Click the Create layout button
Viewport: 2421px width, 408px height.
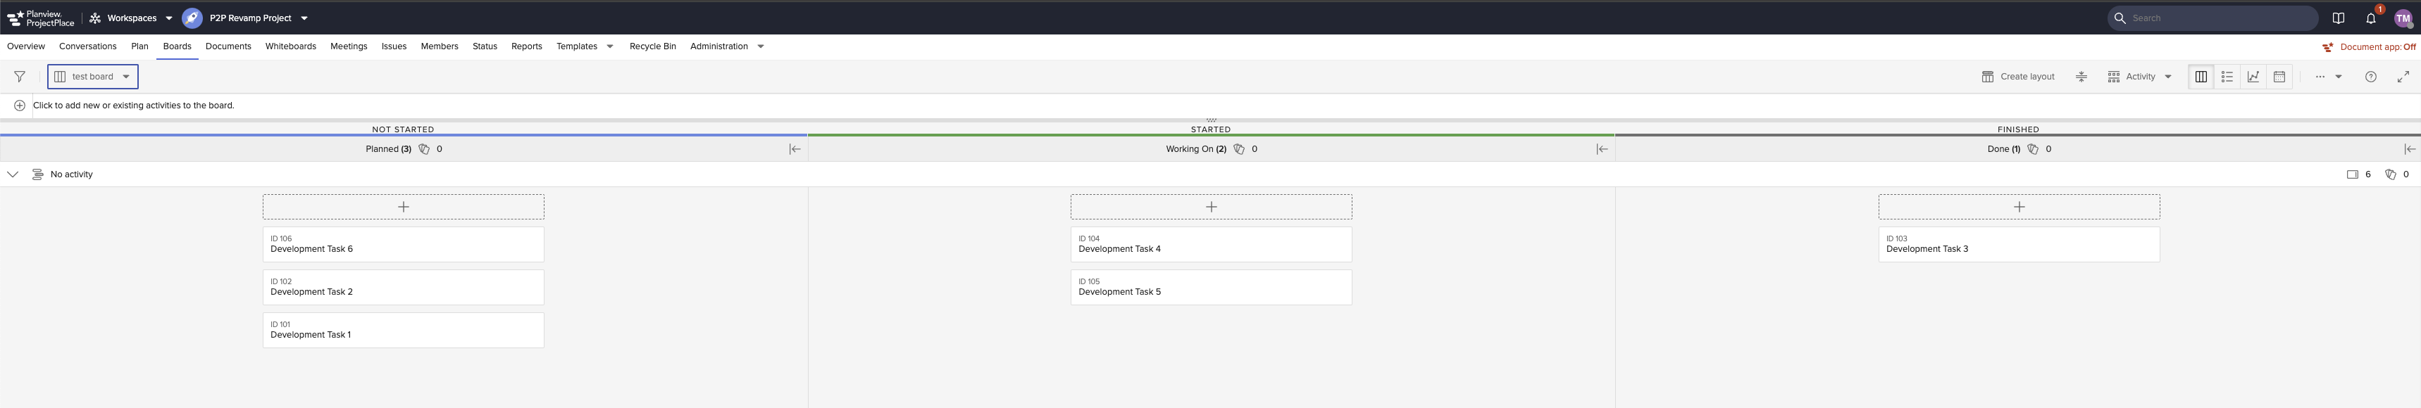click(x=2018, y=77)
